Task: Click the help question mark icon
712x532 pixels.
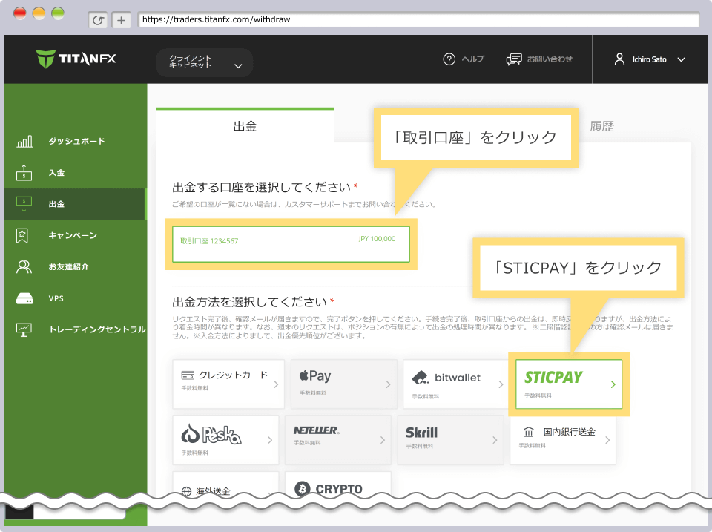Action: 449,59
